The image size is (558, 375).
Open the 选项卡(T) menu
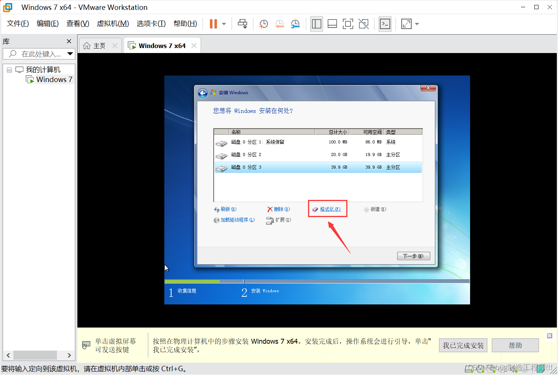(x=151, y=24)
